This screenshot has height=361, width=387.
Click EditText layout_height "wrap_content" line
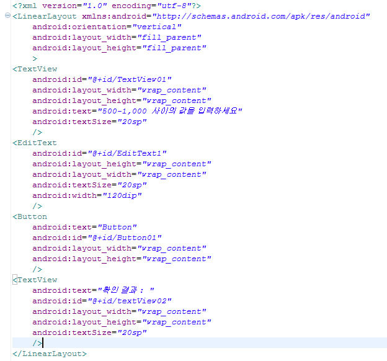click(x=122, y=164)
